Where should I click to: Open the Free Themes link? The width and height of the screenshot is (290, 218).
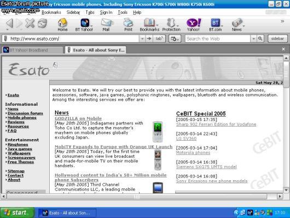[21, 162]
